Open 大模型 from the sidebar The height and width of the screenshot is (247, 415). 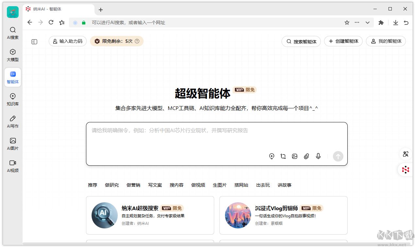tap(12, 55)
